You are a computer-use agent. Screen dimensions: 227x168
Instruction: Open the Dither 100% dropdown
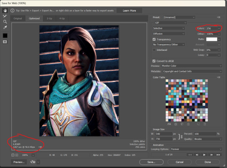pos(219,34)
